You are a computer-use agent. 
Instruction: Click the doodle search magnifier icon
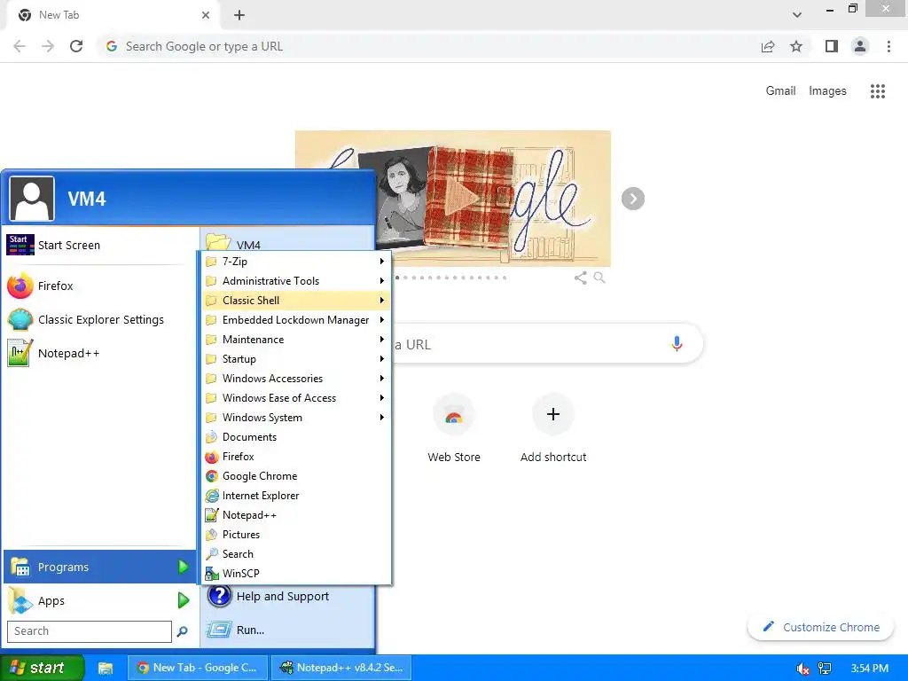pos(599,278)
